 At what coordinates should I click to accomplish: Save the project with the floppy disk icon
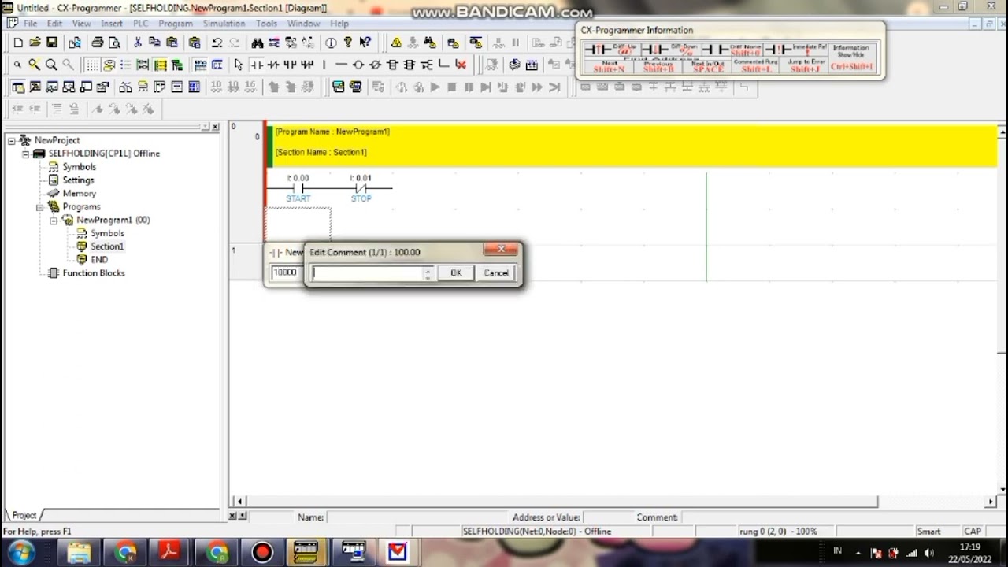point(52,43)
